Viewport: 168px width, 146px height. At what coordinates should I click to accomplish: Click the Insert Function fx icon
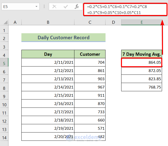pyautogui.click(x=77, y=7)
